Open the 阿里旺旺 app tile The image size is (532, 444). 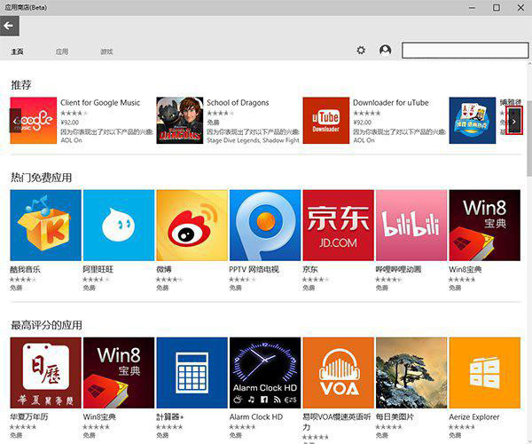pos(118,226)
